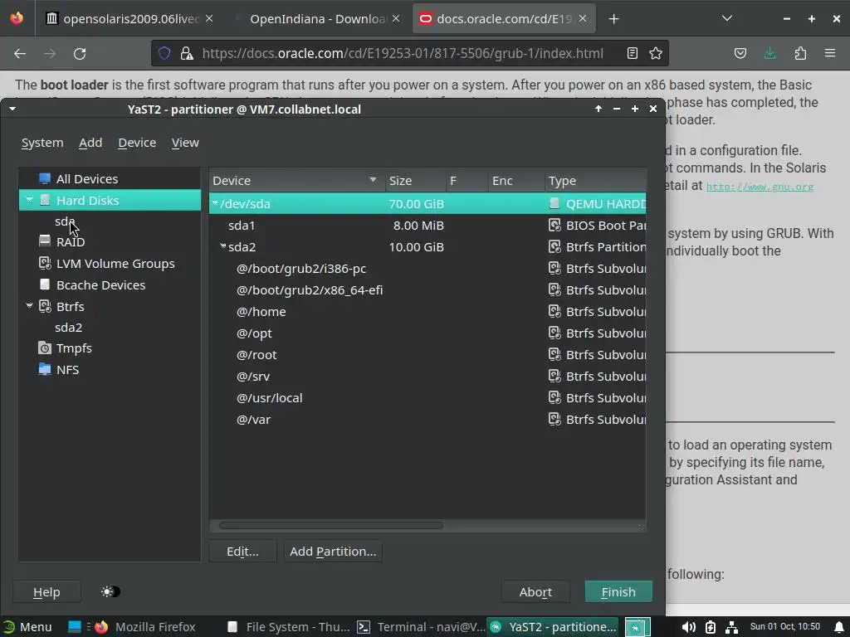
Task: Click type icon in the @/home row
Action: click(554, 312)
